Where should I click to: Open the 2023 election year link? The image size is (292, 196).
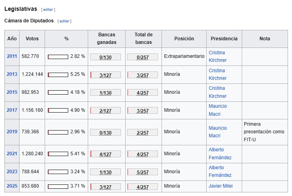[x=12, y=172]
